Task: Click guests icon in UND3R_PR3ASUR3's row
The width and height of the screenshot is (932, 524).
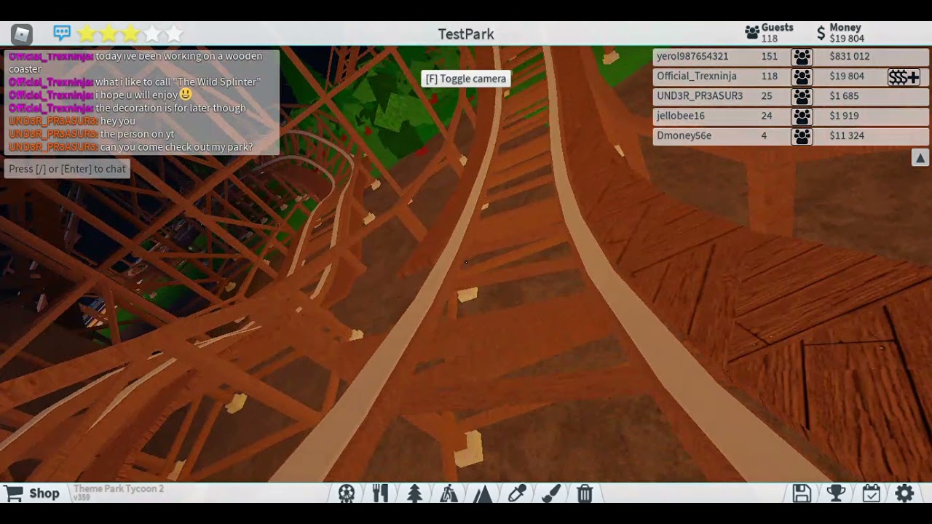Action: [802, 96]
